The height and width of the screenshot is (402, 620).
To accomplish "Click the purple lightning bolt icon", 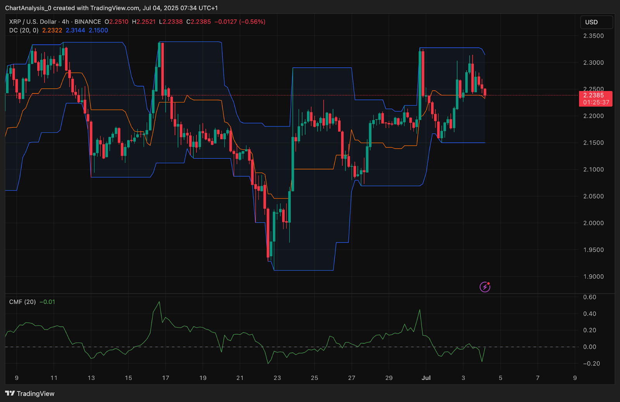I will [x=485, y=287].
